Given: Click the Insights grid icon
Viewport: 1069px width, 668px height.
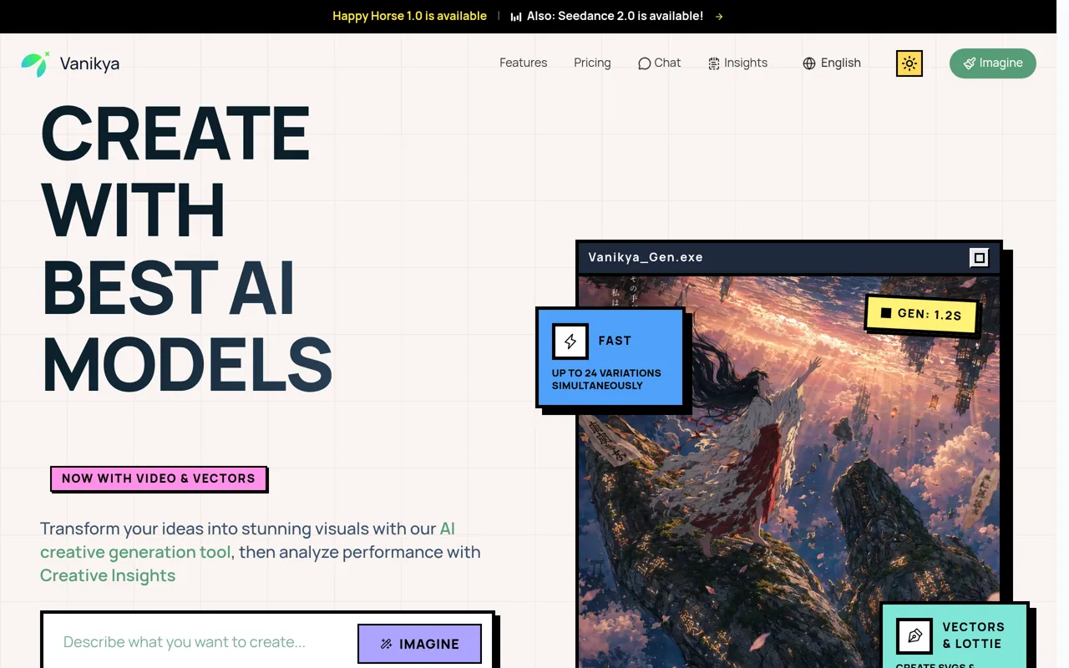Looking at the screenshot, I should (714, 63).
